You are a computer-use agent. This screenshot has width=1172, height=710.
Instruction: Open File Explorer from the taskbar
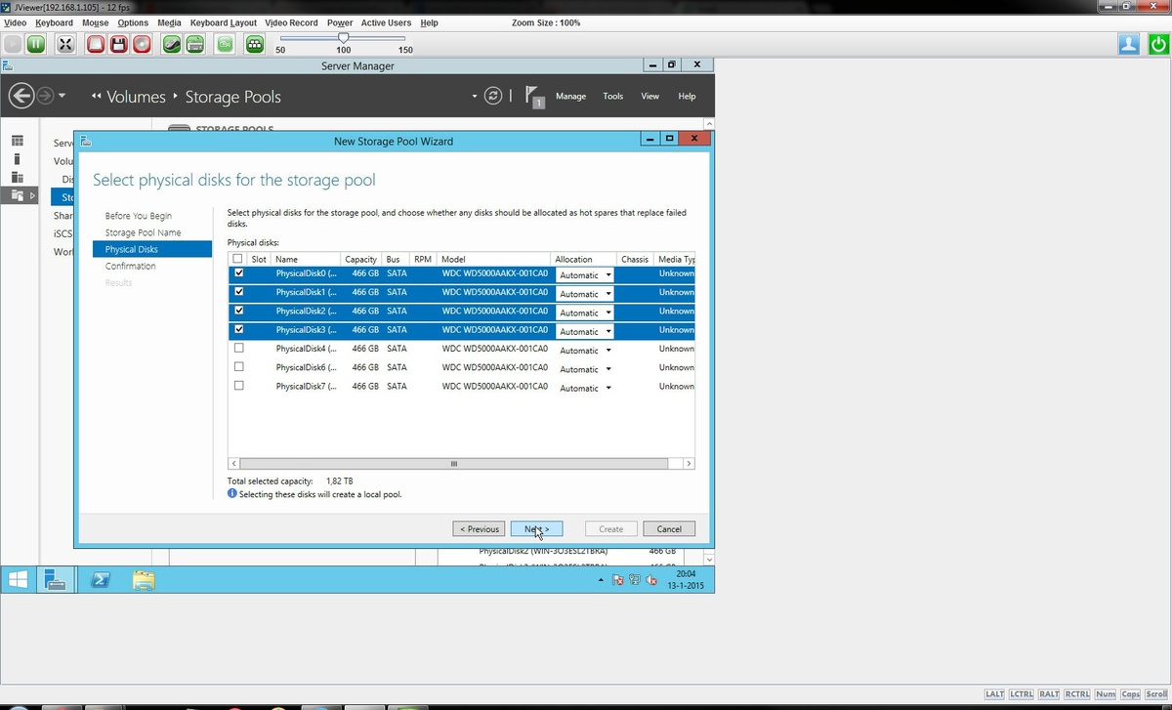coord(143,580)
